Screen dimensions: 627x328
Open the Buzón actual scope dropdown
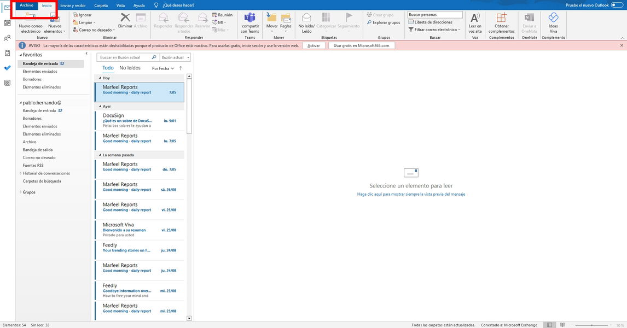[x=175, y=57]
